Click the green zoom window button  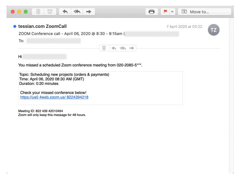[x=26, y=12]
